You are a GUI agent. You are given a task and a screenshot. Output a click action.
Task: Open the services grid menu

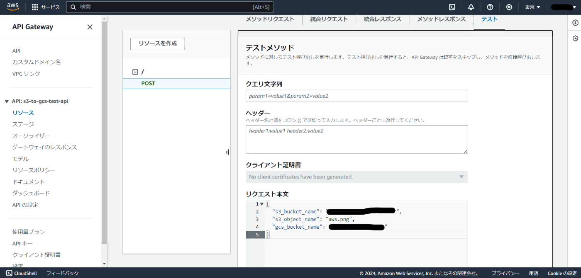[x=35, y=7]
